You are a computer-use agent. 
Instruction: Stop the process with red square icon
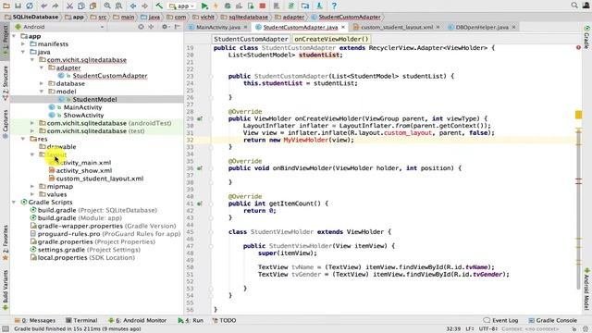coord(263,6)
